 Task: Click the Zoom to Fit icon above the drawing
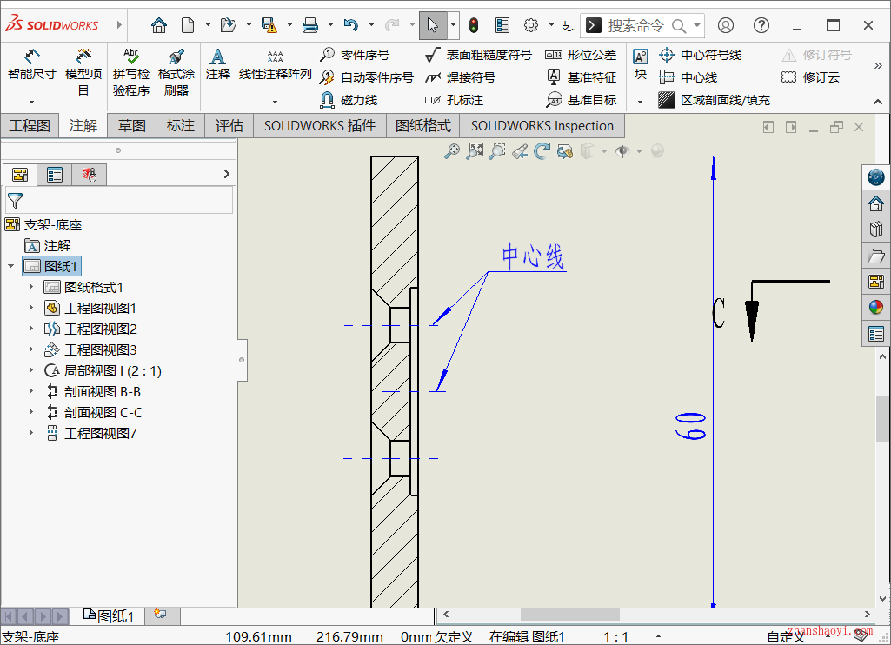[x=474, y=150]
